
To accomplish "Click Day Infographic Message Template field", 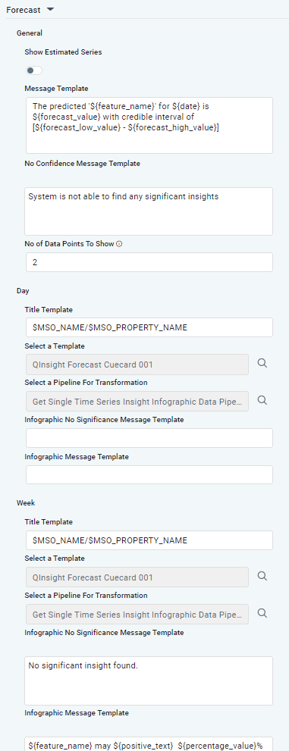I will 149,474.
